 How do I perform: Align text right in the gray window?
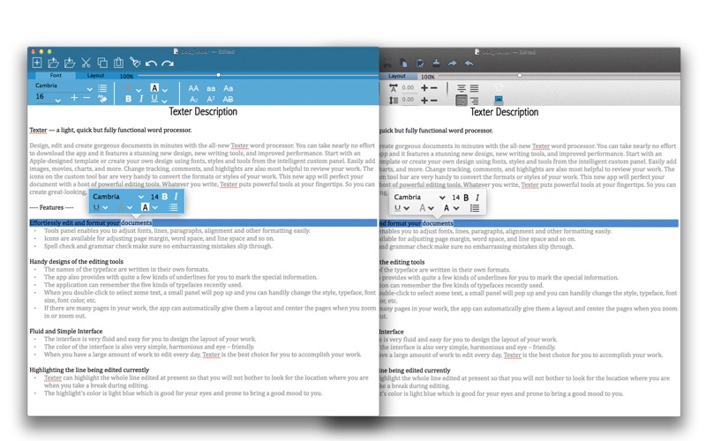click(x=474, y=101)
